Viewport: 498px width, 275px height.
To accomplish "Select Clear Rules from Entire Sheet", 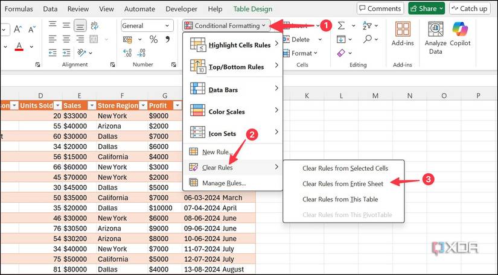I will click(343, 184).
